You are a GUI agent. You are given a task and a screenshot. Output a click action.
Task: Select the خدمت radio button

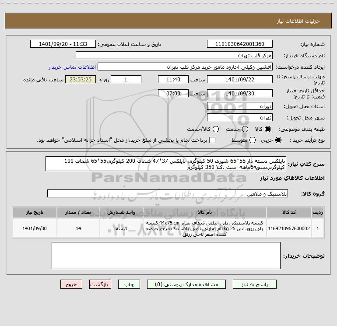tap(245, 129)
